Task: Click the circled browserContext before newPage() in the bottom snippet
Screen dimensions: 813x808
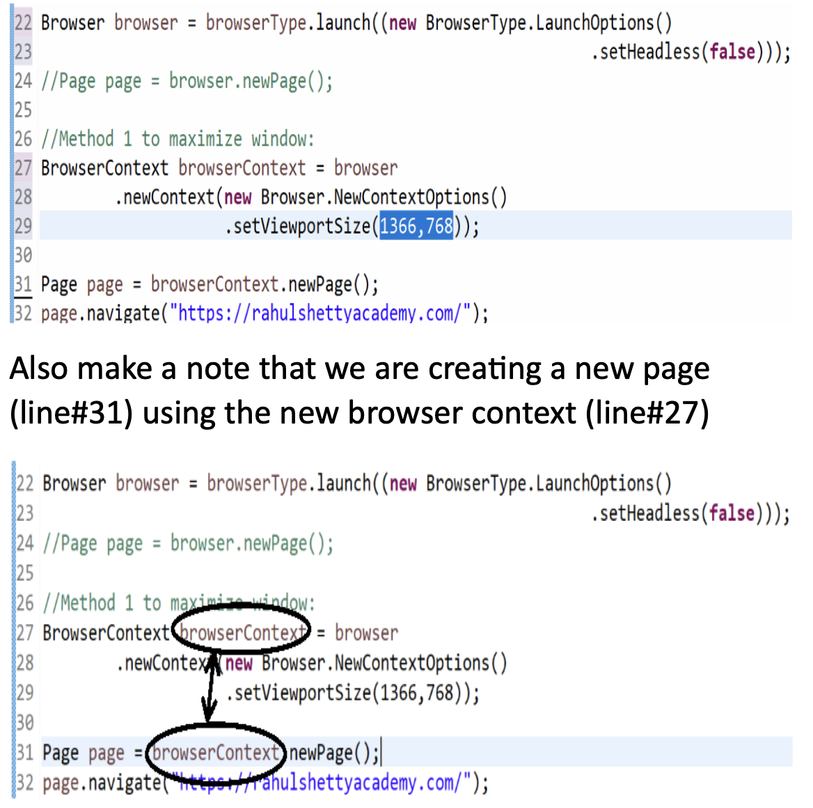Action: pyautogui.click(x=216, y=753)
